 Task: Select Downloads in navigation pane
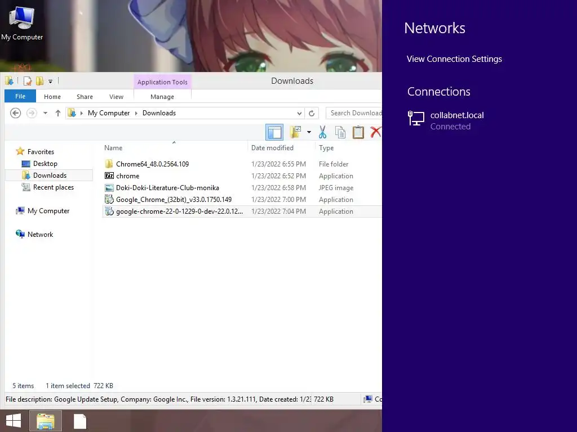(x=50, y=175)
